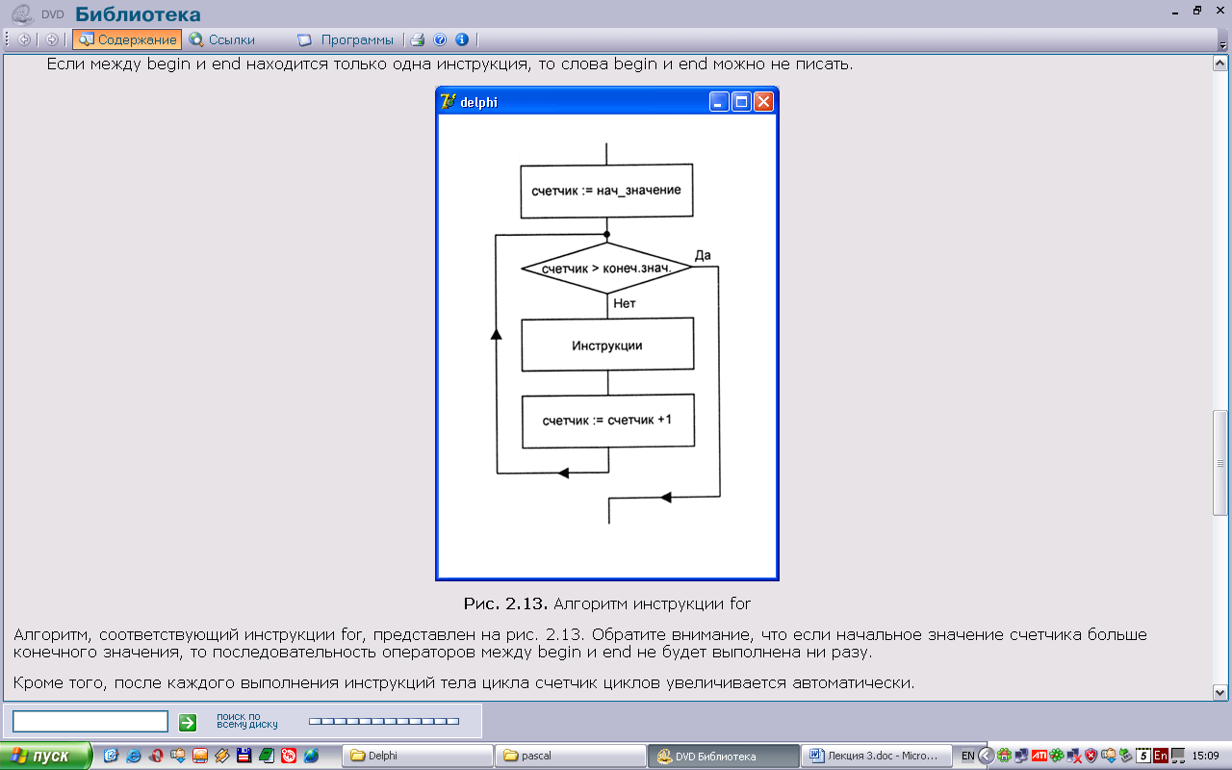Launch Opera browser from quick launch

tap(156, 756)
